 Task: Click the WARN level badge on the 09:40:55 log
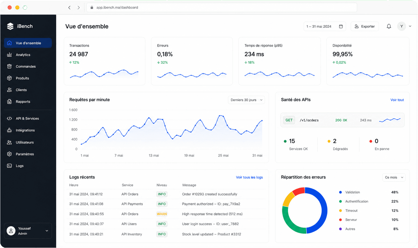tap(162, 214)
